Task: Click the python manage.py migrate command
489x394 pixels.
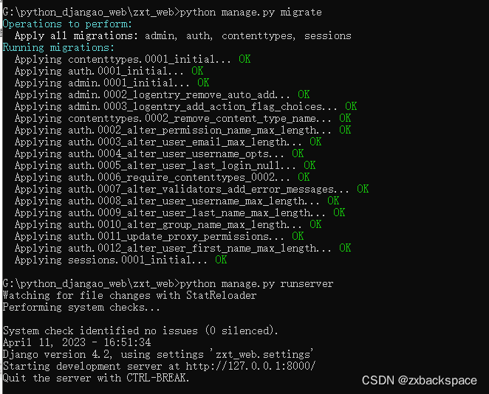Action: click(x=250, y=13)
